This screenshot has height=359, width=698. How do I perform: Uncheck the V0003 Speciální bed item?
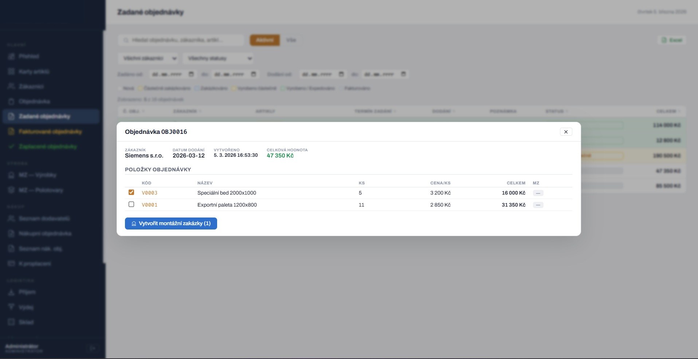pyautogui.click(x=131, y=192)
